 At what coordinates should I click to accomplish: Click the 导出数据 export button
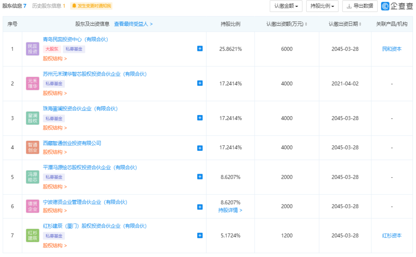pyautogui.click(x=360, y=6)
